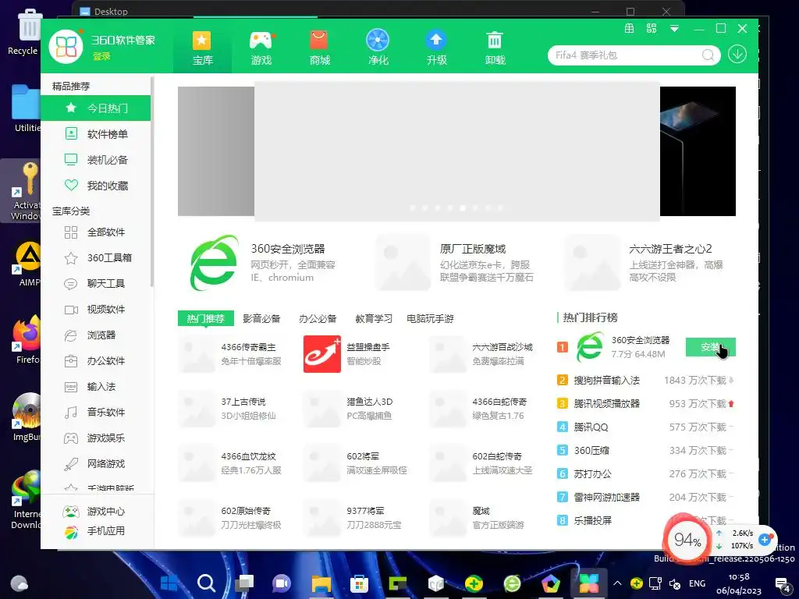Open 4366传奇霸主 app entry

(230, 354)
